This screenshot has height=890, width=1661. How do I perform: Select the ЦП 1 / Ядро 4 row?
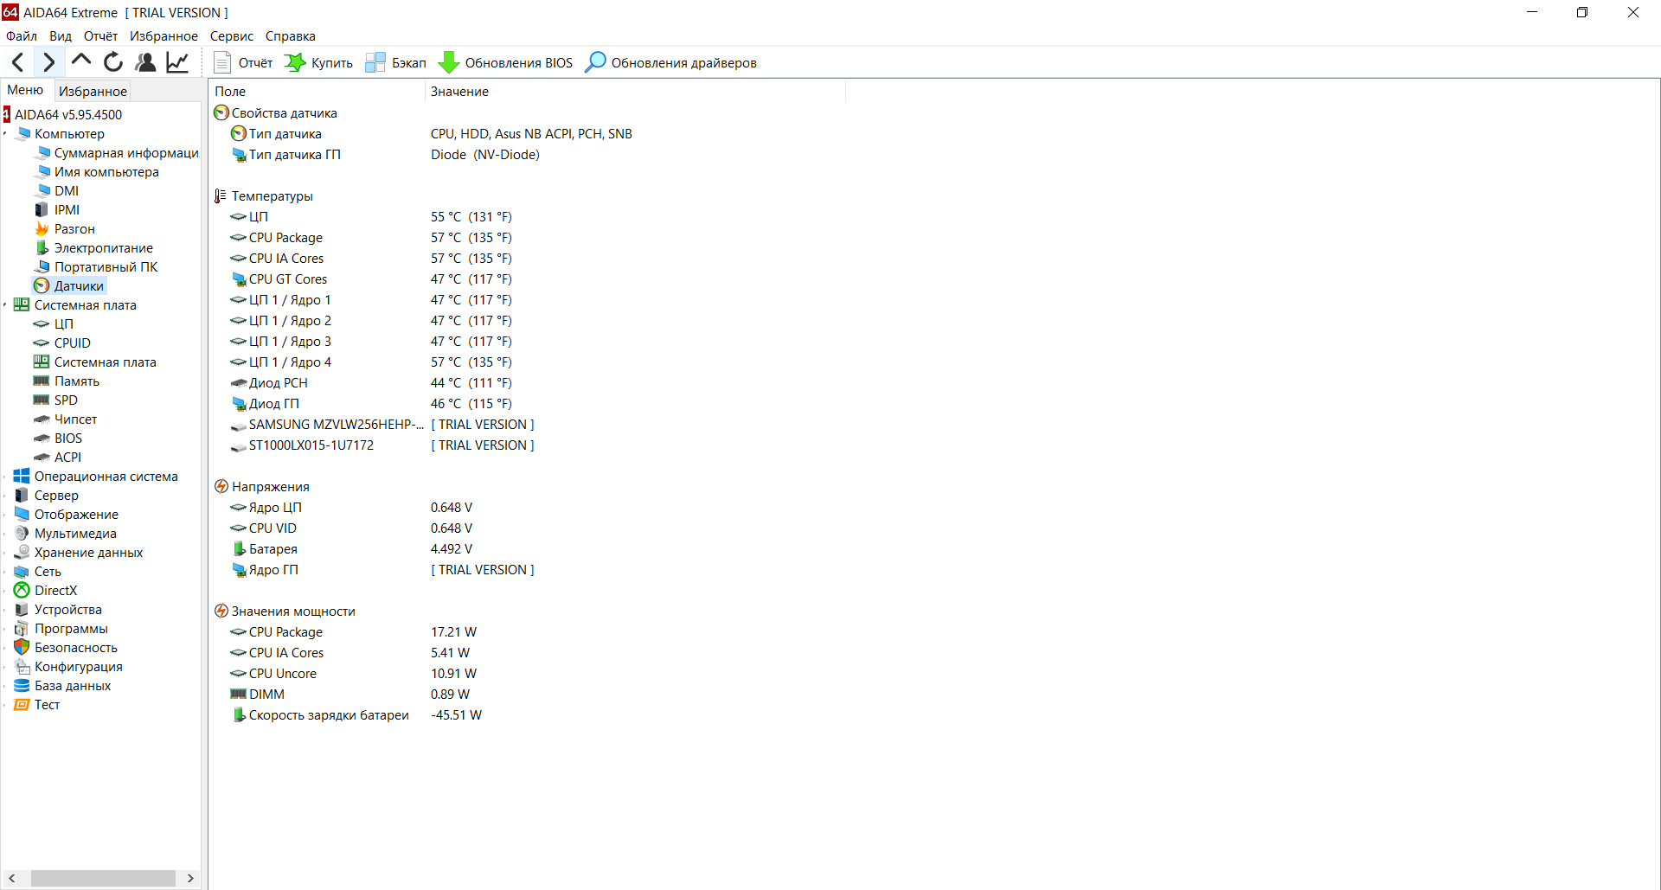372,362
